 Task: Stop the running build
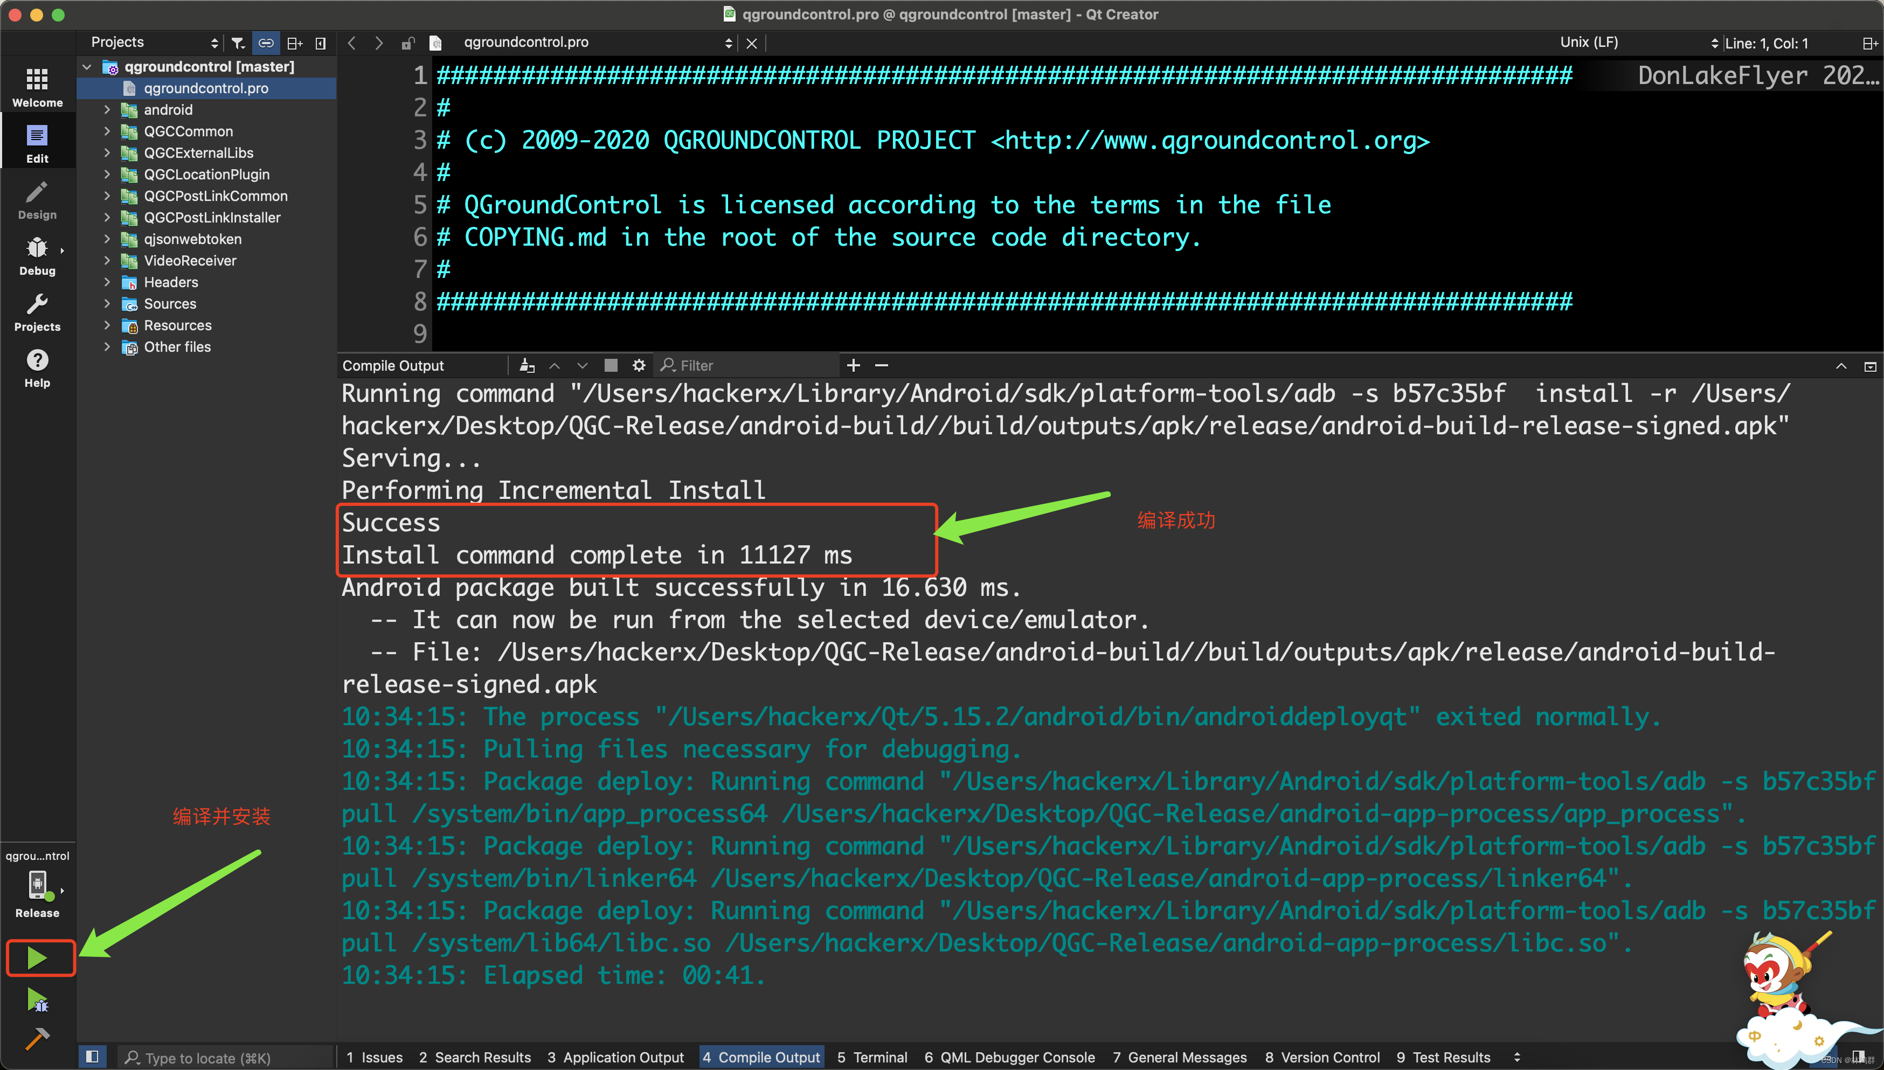click(x=611, y=365)
